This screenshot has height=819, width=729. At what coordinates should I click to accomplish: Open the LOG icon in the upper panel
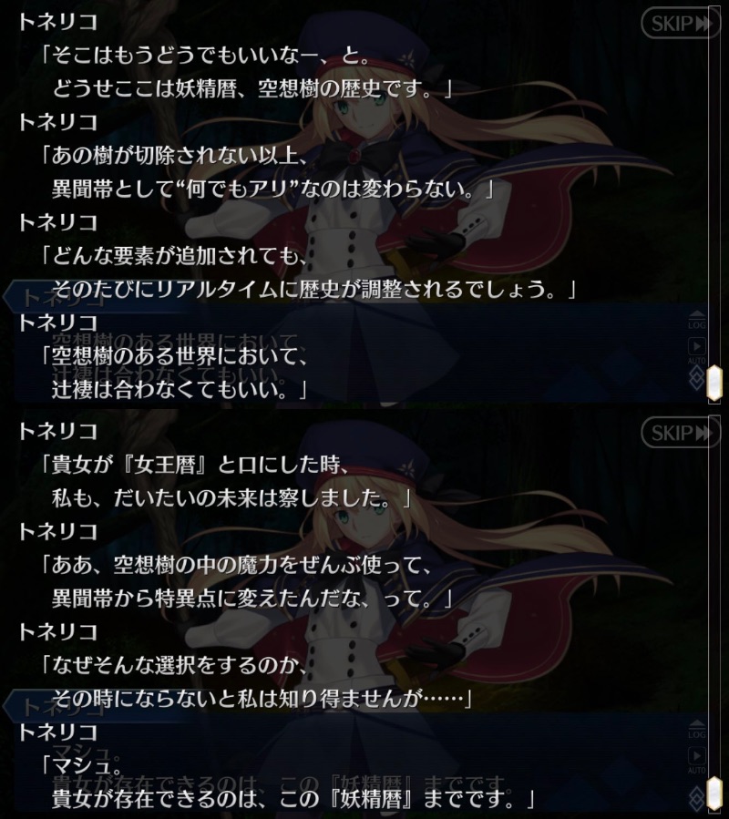(696, 319)
